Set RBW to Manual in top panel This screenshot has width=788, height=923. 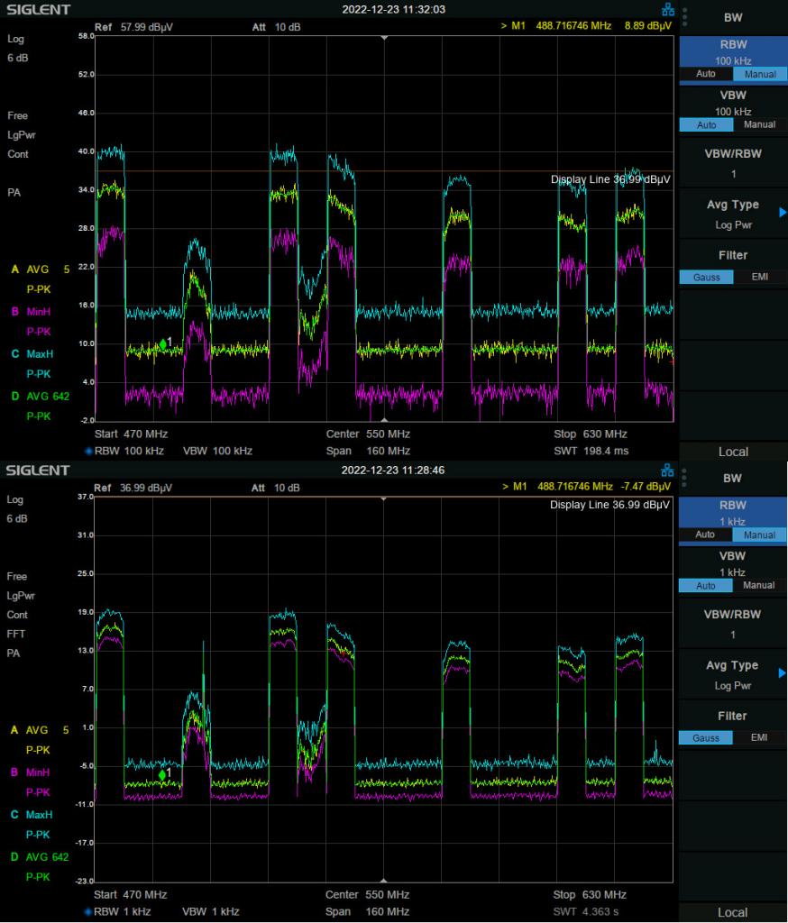(760, 74)
